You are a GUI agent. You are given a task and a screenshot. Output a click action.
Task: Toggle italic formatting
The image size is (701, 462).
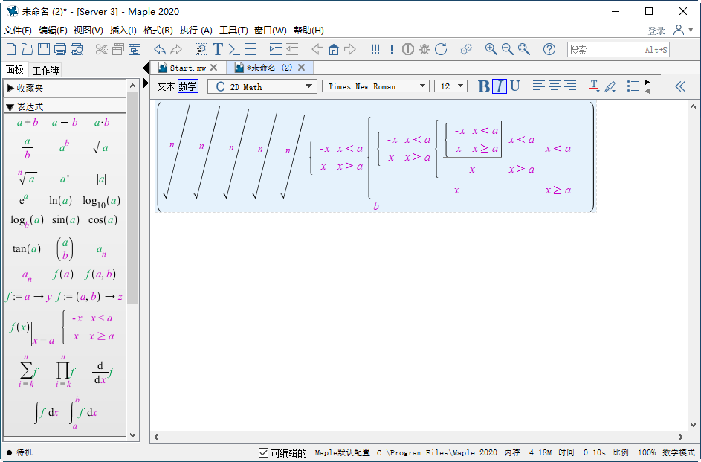500,86
